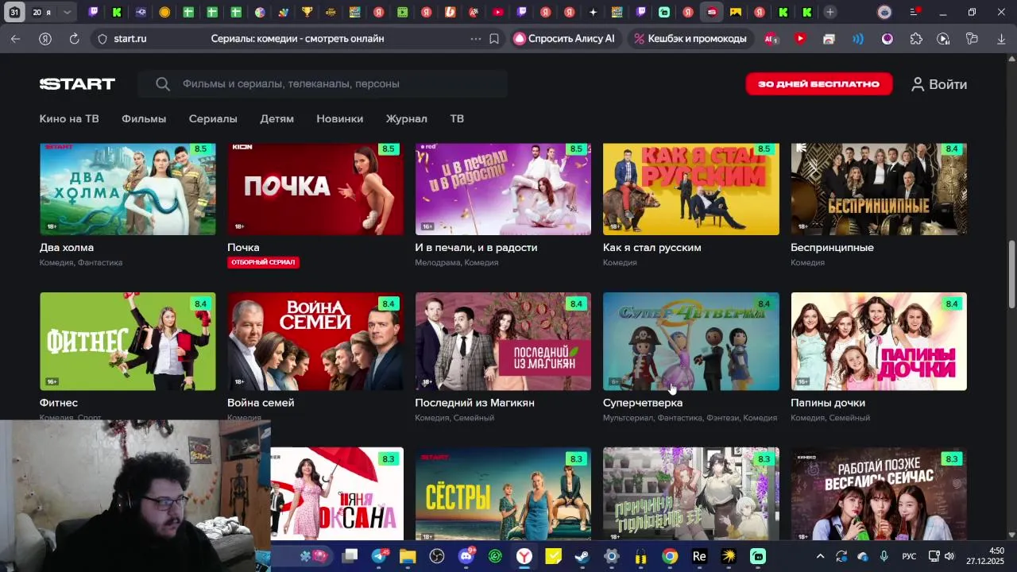1017x572 pixels.
Task: Open the Два холма series thumbnail
Action: 128,189
